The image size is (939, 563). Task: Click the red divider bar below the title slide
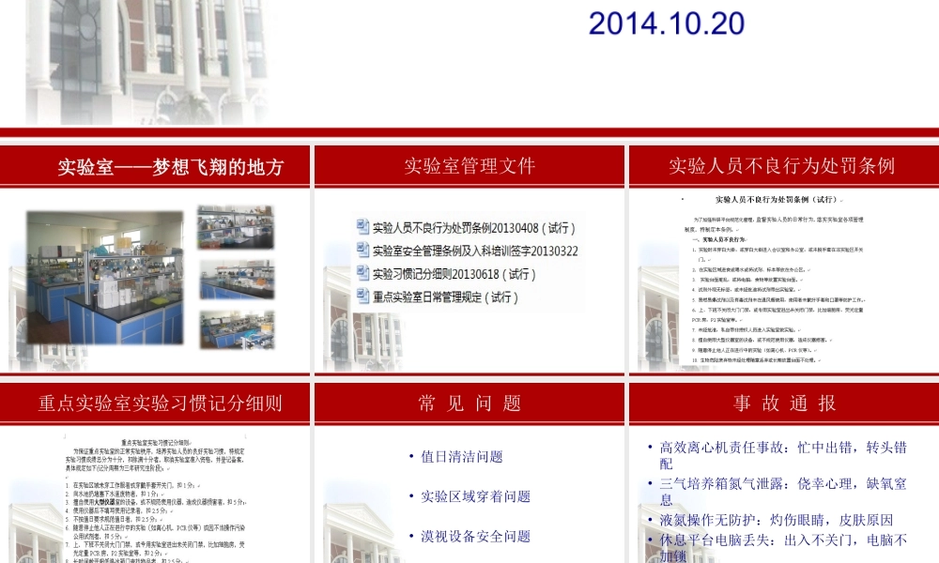(x=469, y=131)
